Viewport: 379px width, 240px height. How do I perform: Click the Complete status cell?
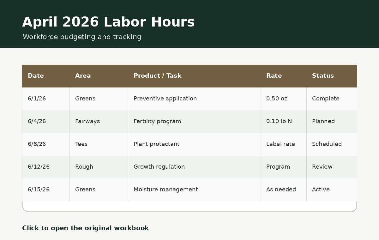pos(332,99)
